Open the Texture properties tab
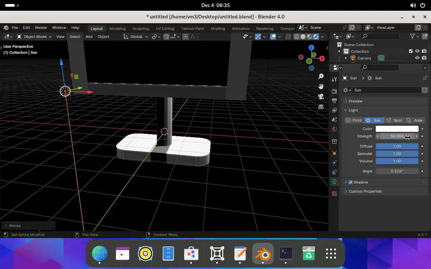Viewport: 431px width, 269px height. 334,194
